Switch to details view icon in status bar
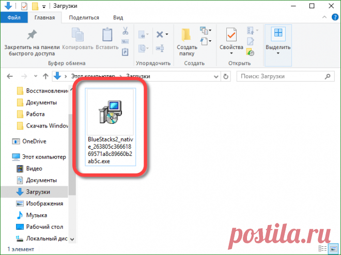The height and width of the screenshot is (255, 341). click(x=323, y=248)
